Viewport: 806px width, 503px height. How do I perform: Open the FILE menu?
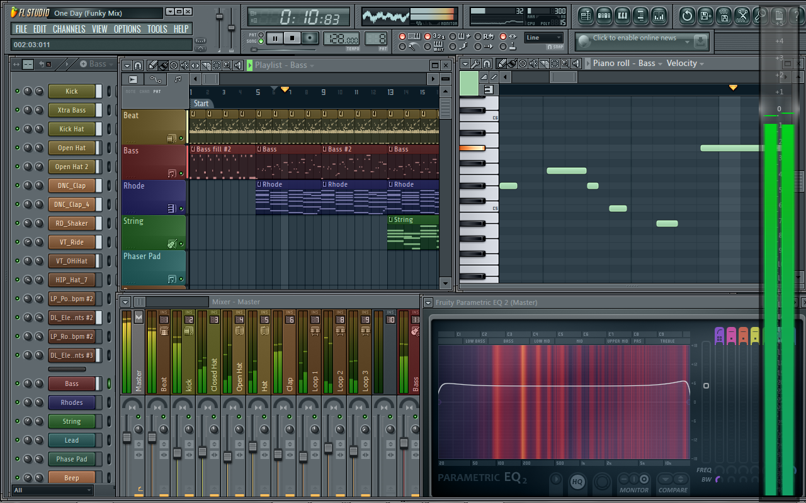pos(21,29)
